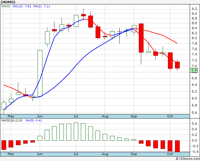The width and height of the screenshot is (200, 161).
Task: Click the (MOMO) chart title
Action: (x=8, y=2)
